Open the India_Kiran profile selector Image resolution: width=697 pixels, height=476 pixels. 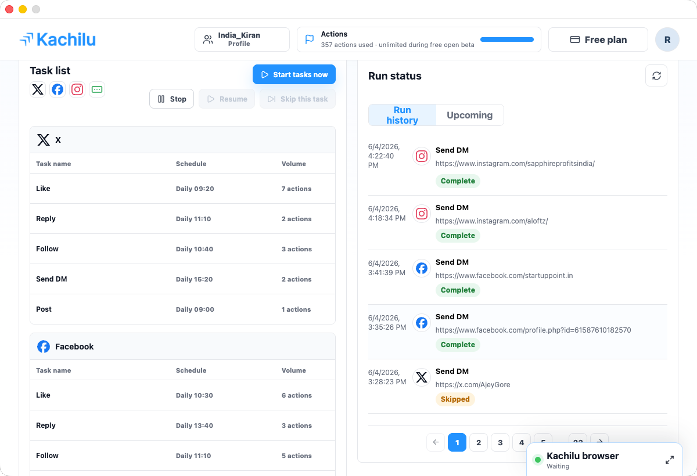242,39
